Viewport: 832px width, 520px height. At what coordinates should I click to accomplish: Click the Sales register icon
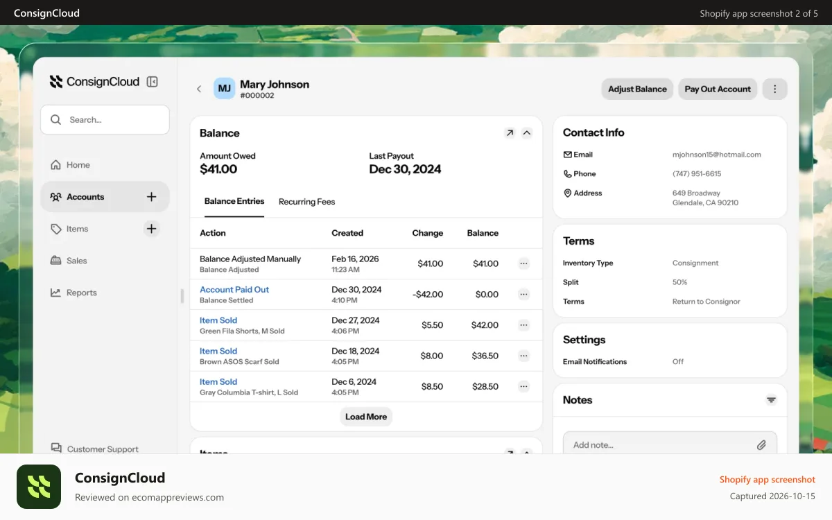[x=55, y=261]
